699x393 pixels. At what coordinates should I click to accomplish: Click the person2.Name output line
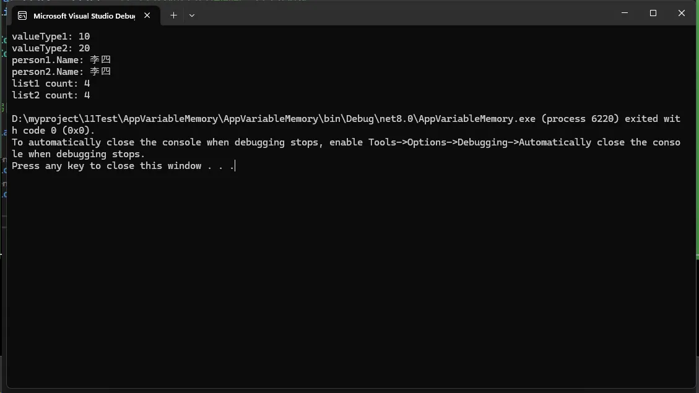click(x=61, y=72)
